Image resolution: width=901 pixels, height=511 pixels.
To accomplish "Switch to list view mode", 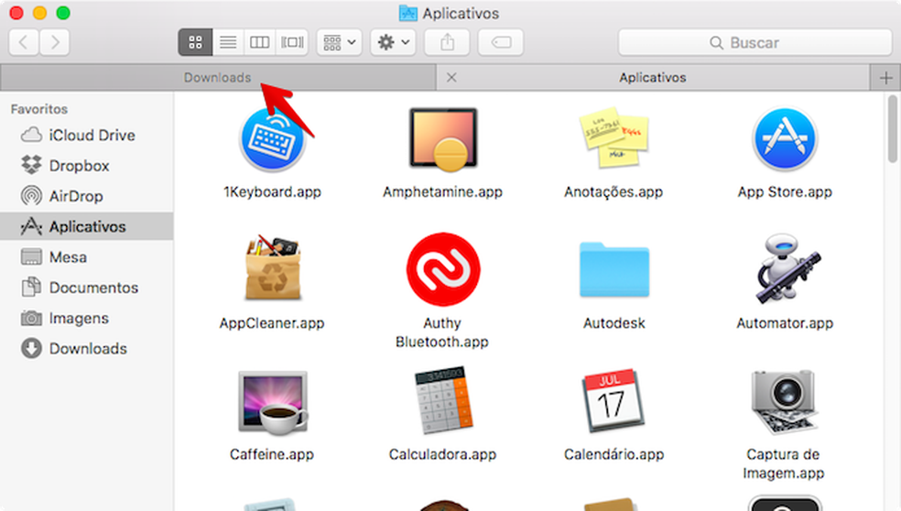I will (228, 42).
